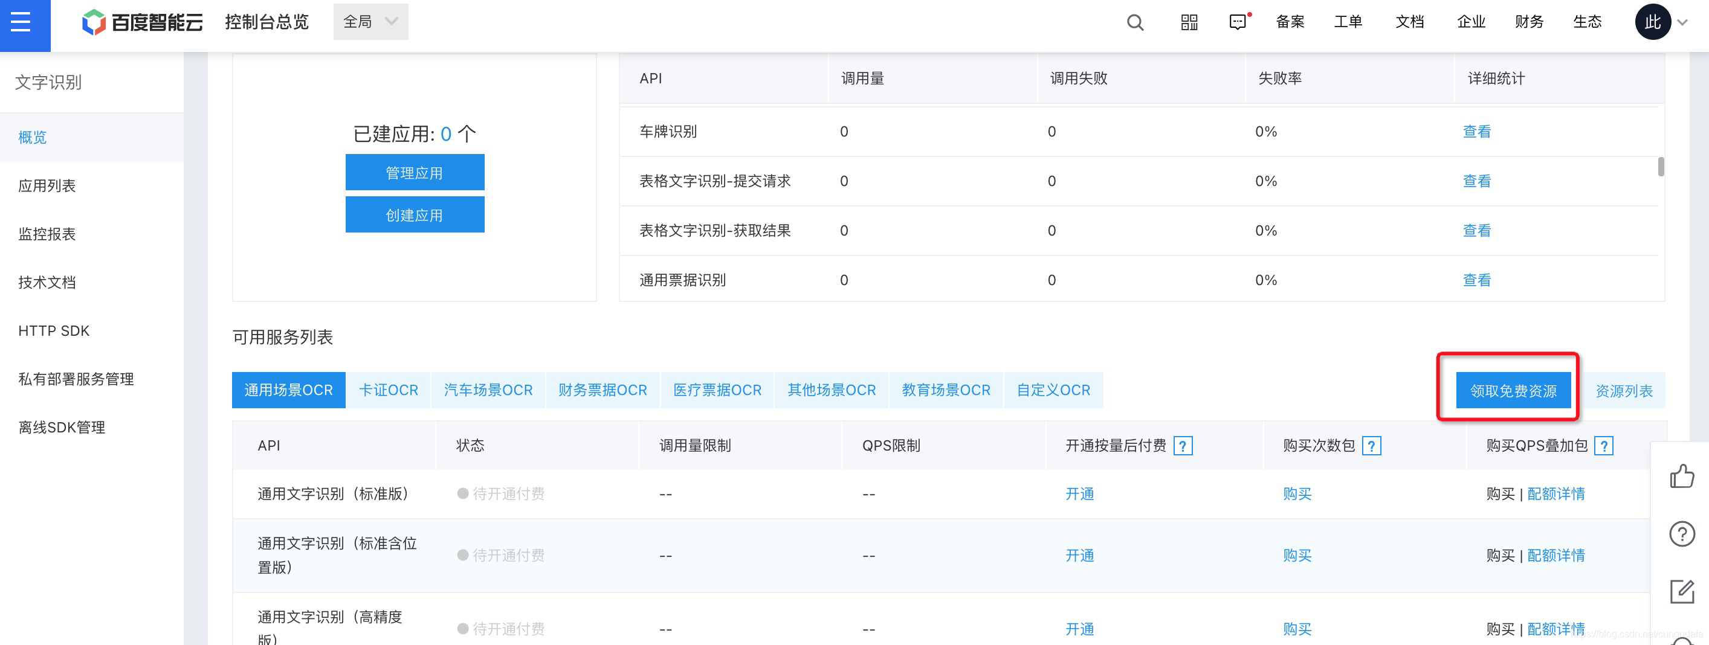This screenshot has width=1709, height=645.
Task: Open the 全局 region dropdown
Action: tap(371, 22)
